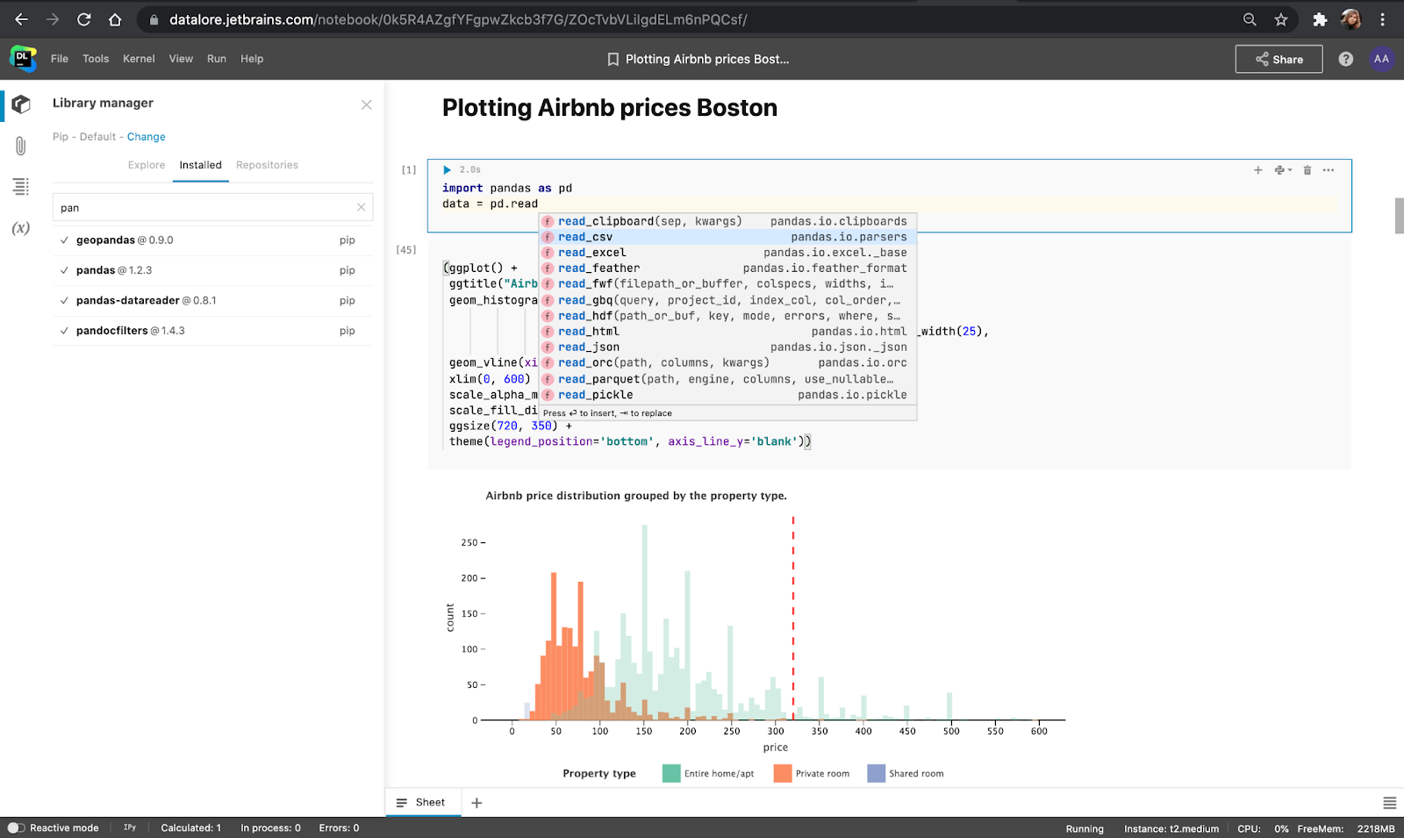This screenshot has width=1404, height=838.
Task: Open the cell language Python dropdown
Action: [x=1282, y=170]
